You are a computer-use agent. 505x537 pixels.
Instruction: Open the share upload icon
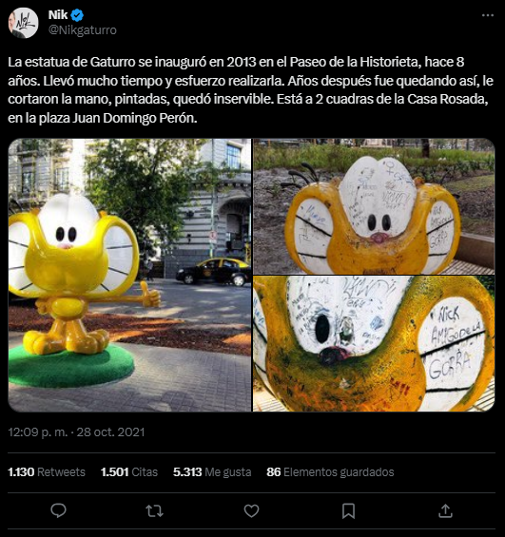tap(445, 510)
